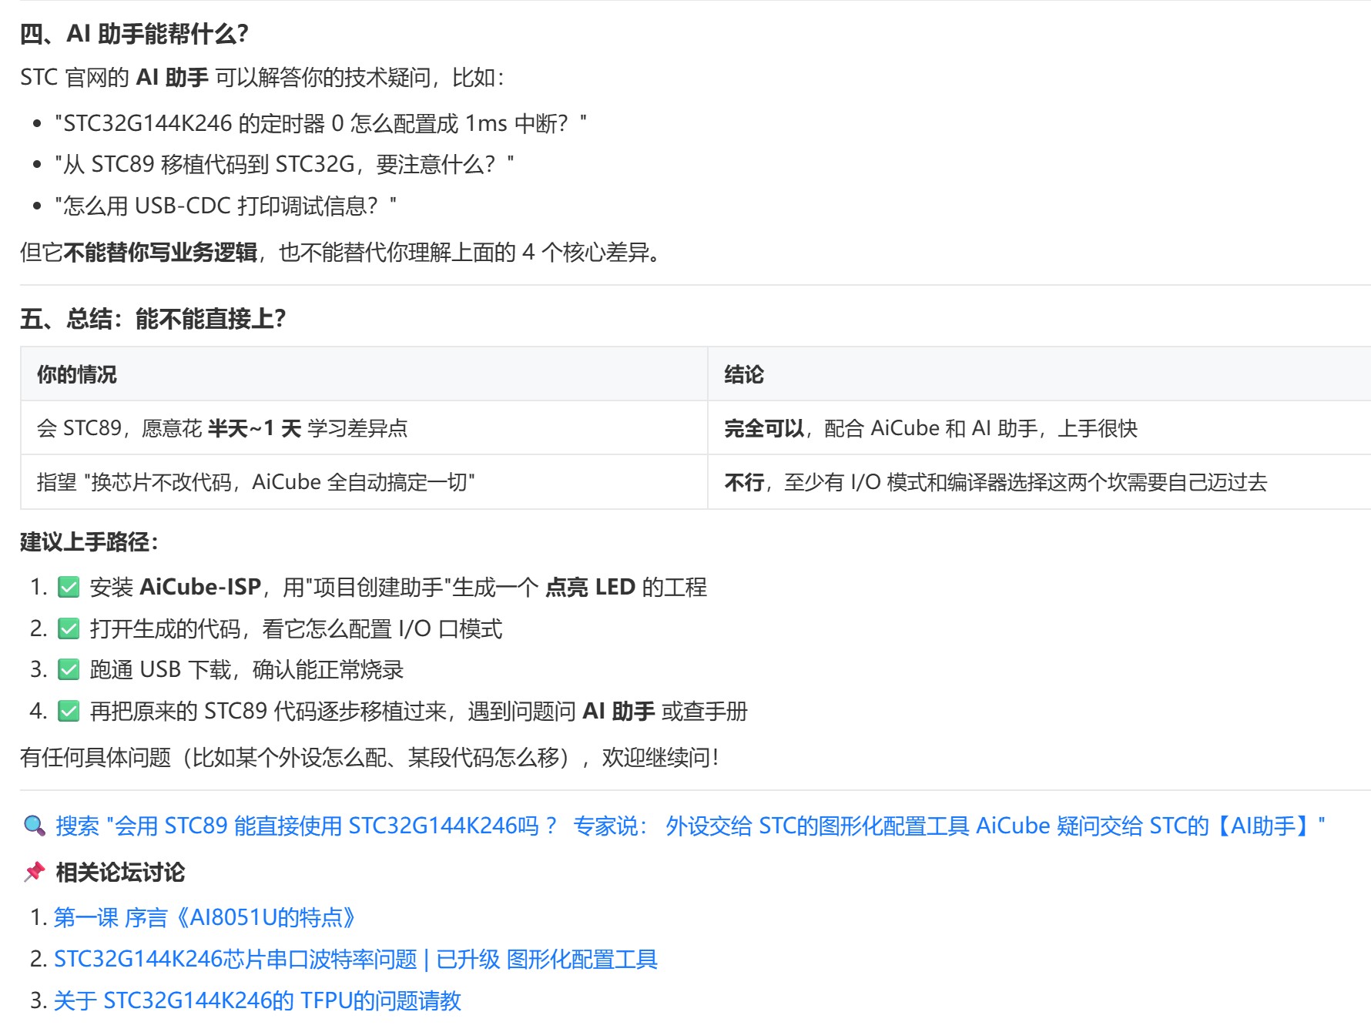The height and width of the screenshot is (1032, 1371).
Task: Click bullet text 怎么用 USB-CDC 打印调试信息
Action: pyautogui.click(x=226, y=206)
